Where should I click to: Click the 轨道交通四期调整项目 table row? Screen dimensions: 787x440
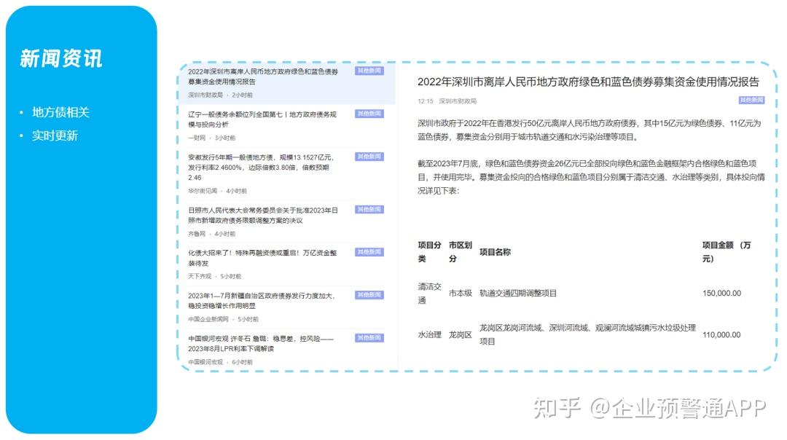520,294
